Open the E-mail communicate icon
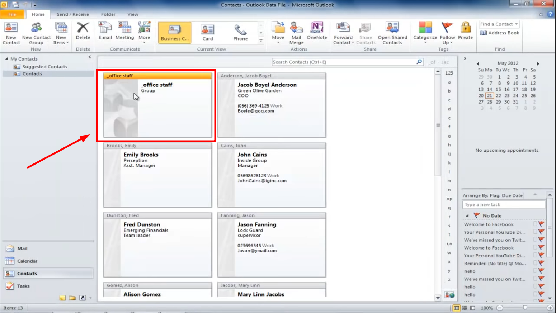 105,33
